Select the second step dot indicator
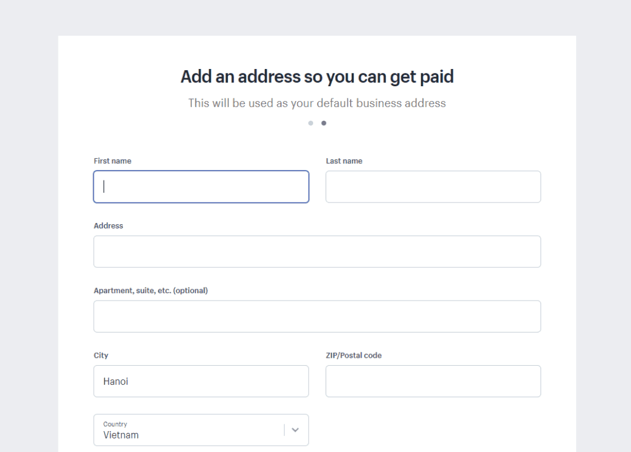The height and width of the screenshot is (452, 631). click(324, 123)
